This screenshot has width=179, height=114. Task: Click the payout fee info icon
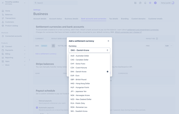point(157,39)
